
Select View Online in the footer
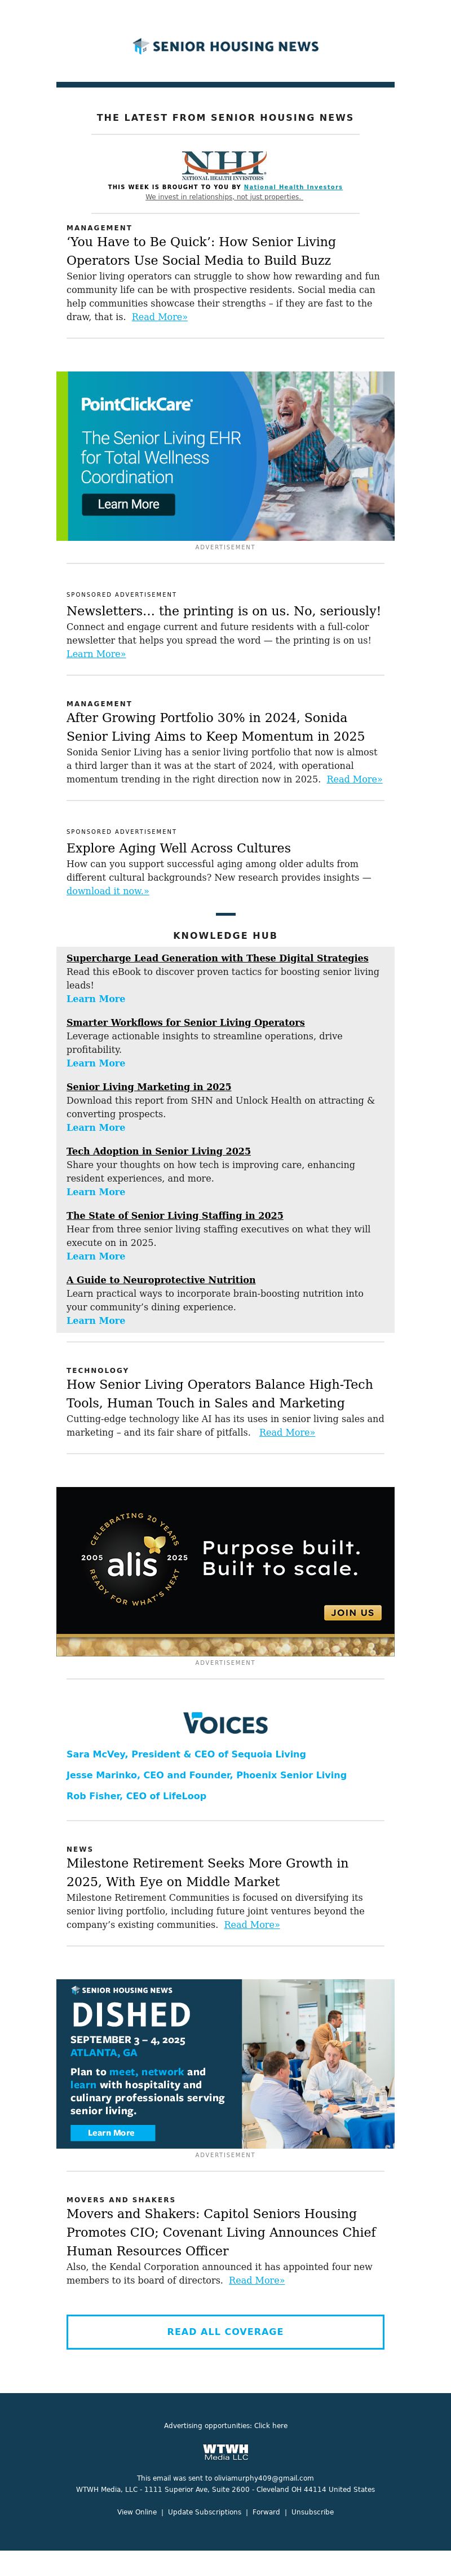[136, 2512]
